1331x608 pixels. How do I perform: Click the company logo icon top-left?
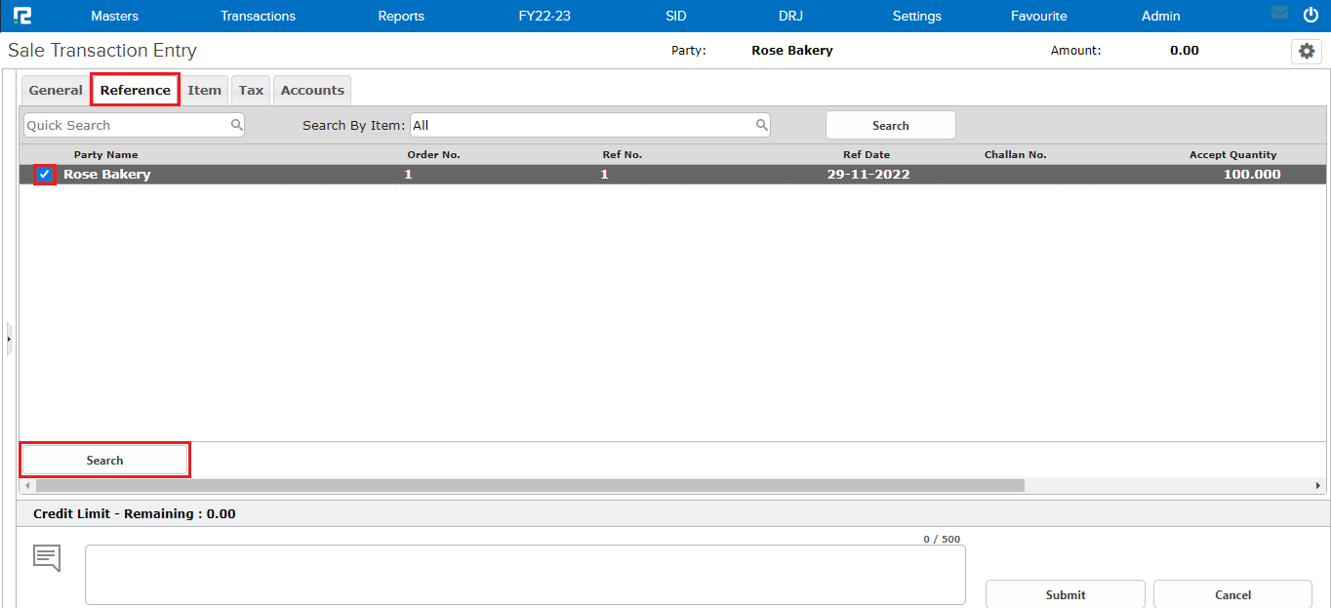20,15
